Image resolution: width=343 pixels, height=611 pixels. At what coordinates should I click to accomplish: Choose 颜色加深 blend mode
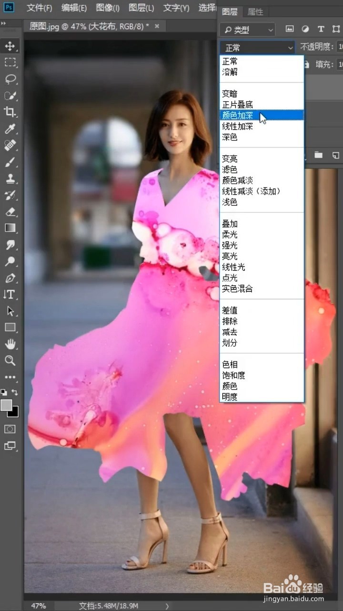click(x=262, y=115)
